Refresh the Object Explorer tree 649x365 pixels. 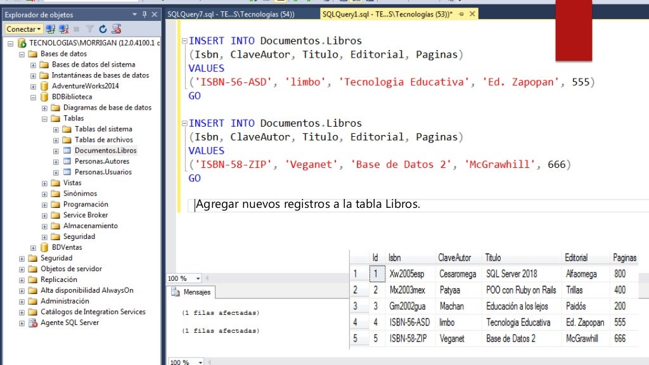point(103,29)
